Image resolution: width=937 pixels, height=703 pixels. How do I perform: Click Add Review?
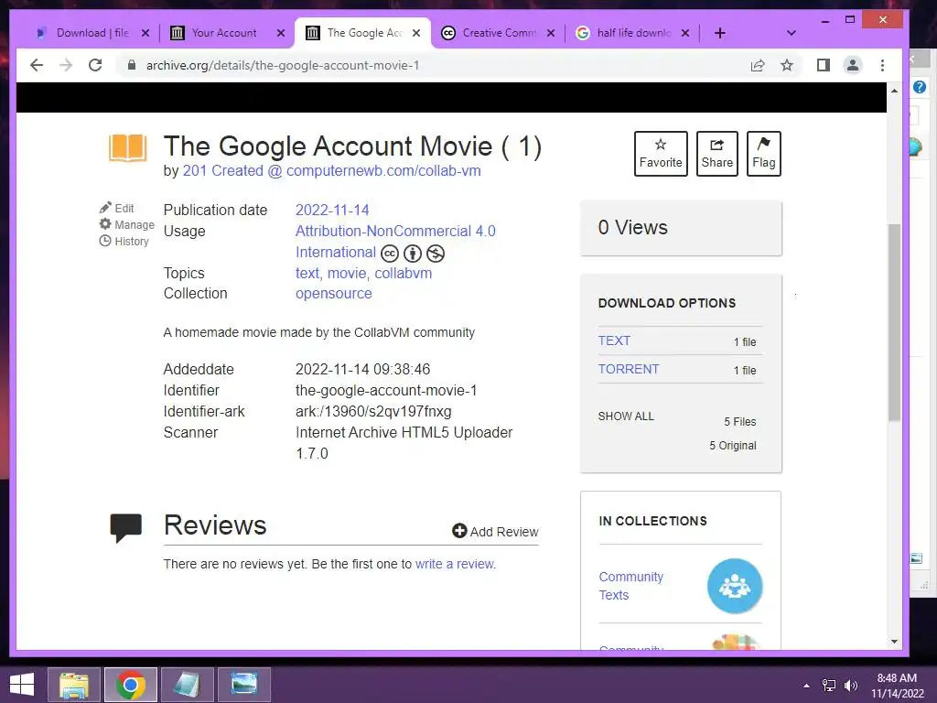pos(495,532)
